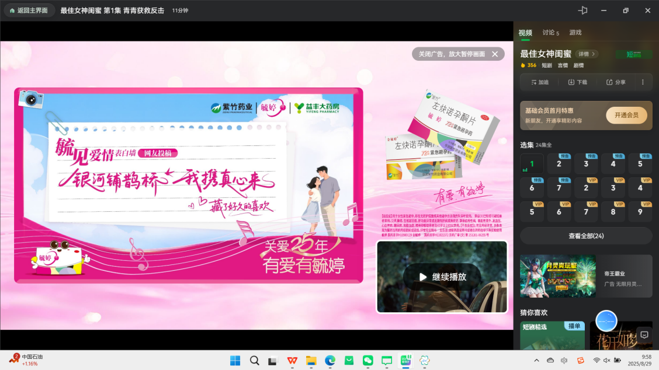Toggle the muted volume icon in system tray
The height and width of the screenshot is (370, 659).
pos(607,361)
